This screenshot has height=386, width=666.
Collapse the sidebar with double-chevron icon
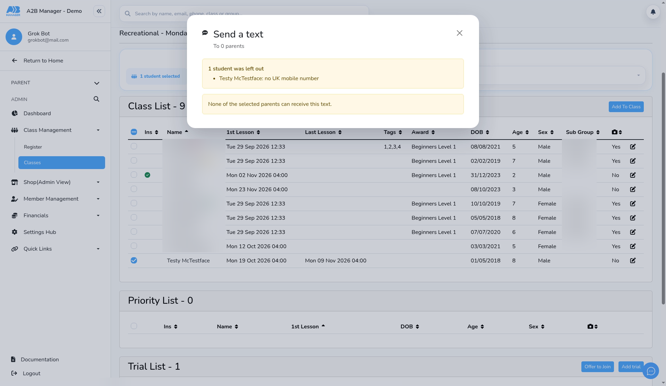(99, 11)
